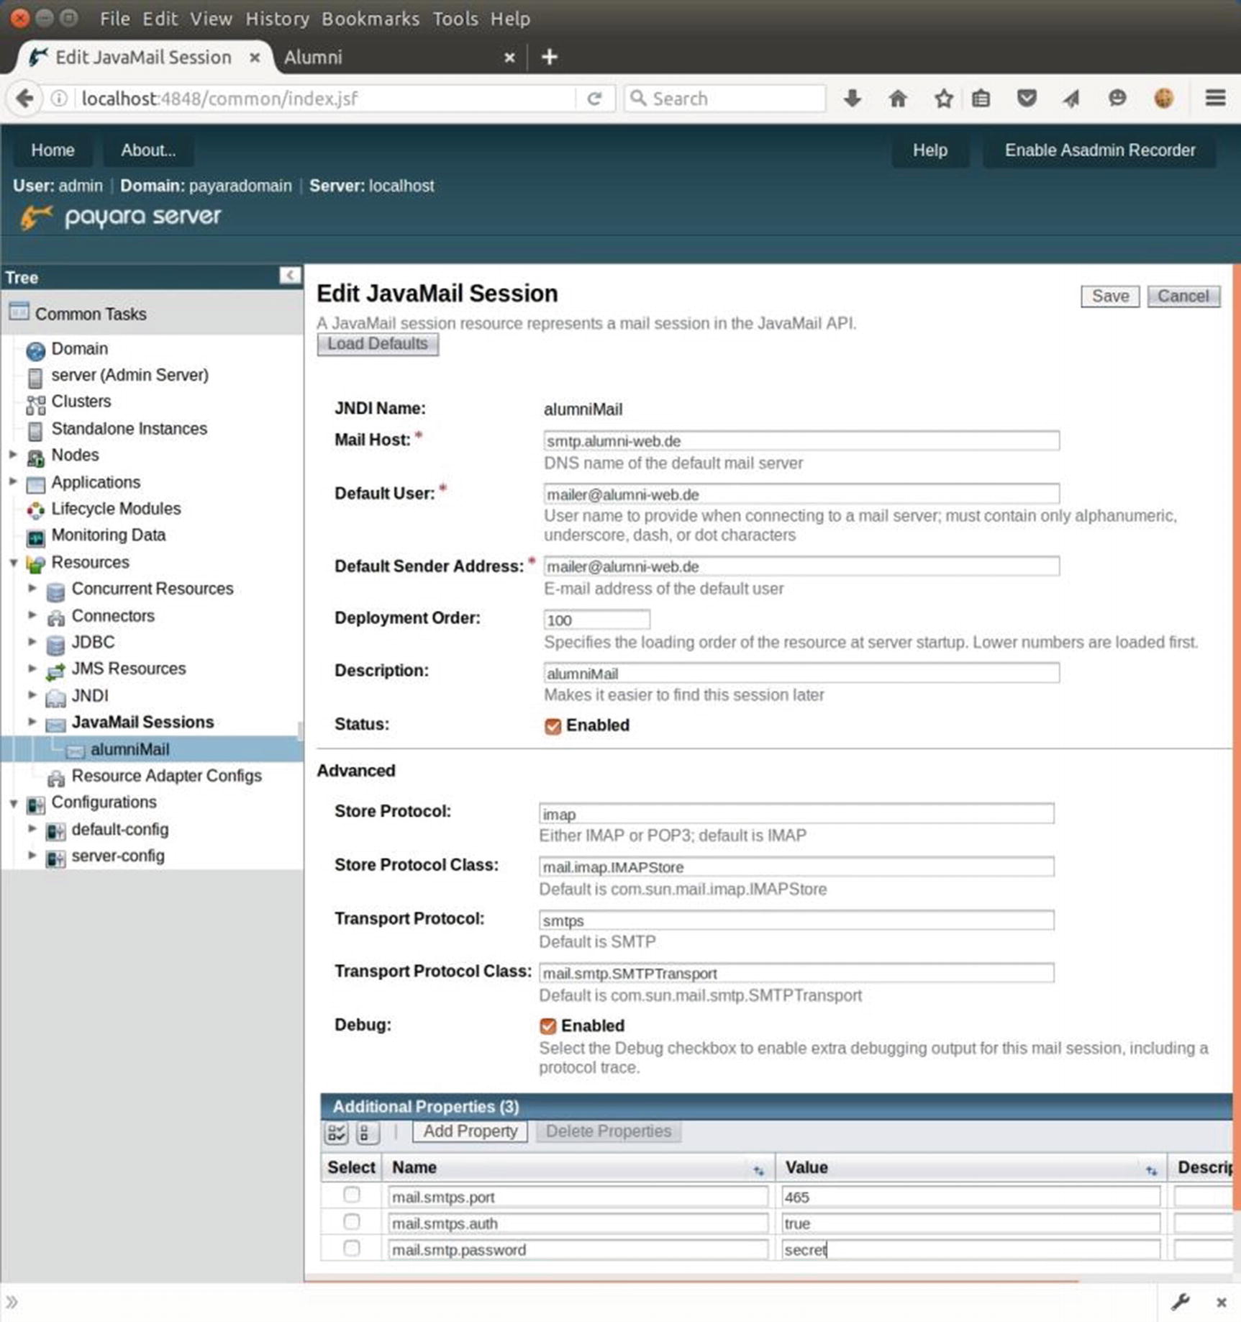Click the Home button in header
This screenshot has height=1322, width=1241.
coord(53,150)
